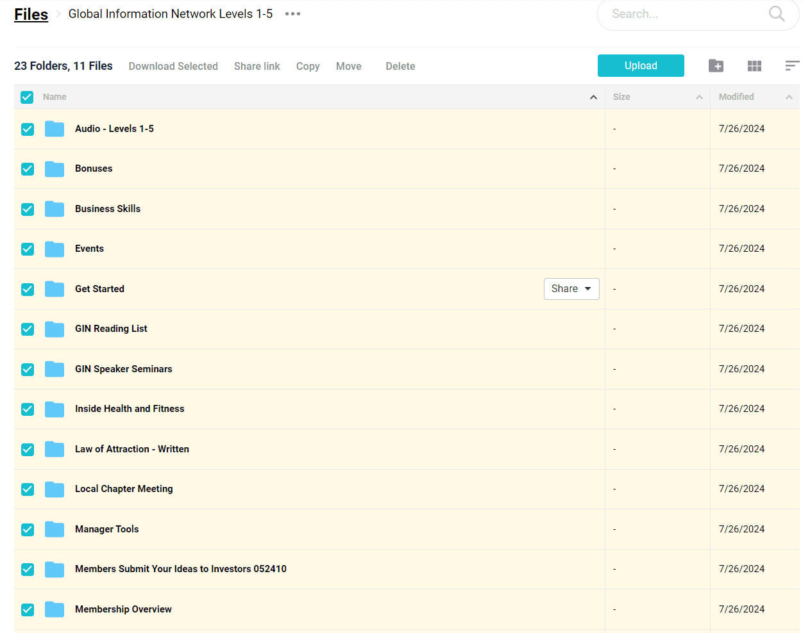Click Copy in the toolbar
This screenshot has width=803, height=633.
pos(308,66)
